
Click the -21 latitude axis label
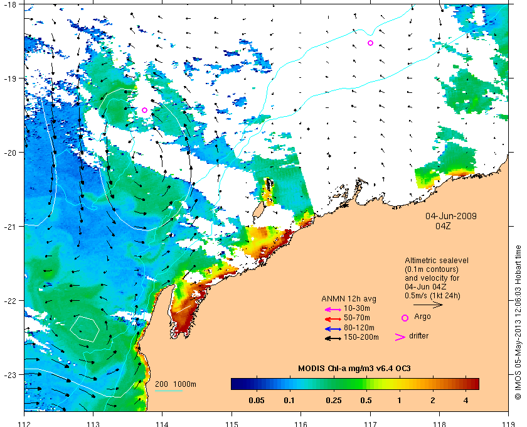9,227
